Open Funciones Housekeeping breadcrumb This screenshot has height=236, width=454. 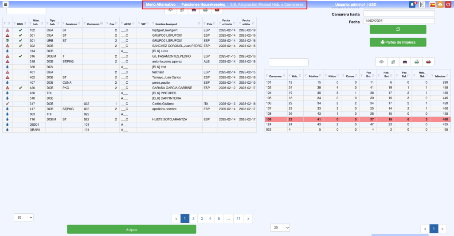(x=204, y=4)
